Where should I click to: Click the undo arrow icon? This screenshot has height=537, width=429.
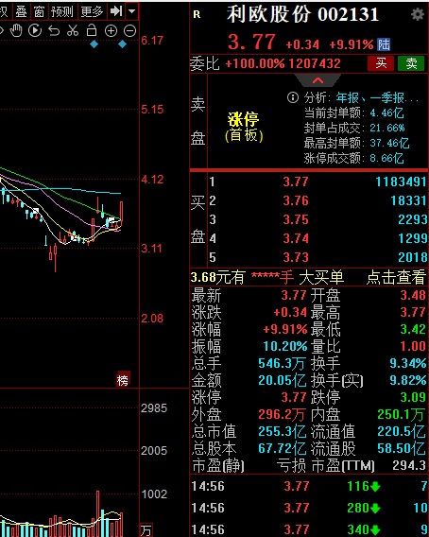pyautogui.click(x=54, y=31)
